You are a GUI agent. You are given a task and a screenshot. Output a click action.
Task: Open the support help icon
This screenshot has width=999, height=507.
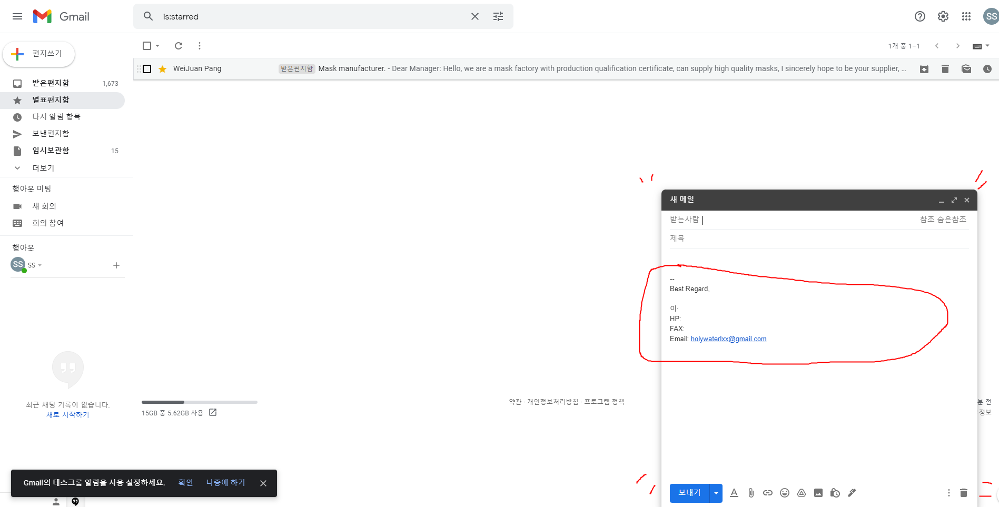pos(920,16)
